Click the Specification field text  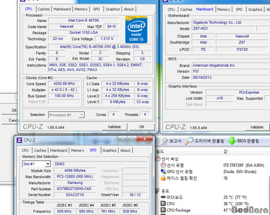point(99,47)
